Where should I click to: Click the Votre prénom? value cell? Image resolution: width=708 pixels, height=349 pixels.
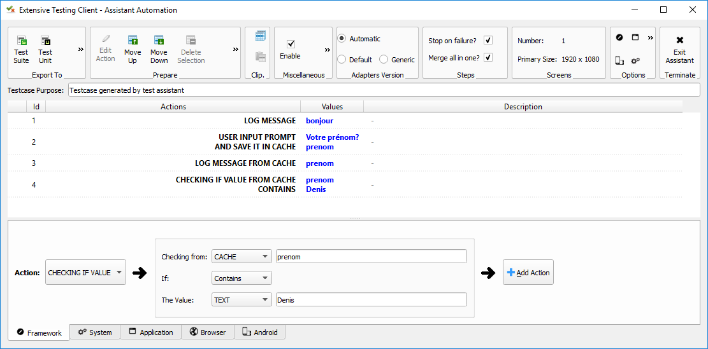[332, 137]
